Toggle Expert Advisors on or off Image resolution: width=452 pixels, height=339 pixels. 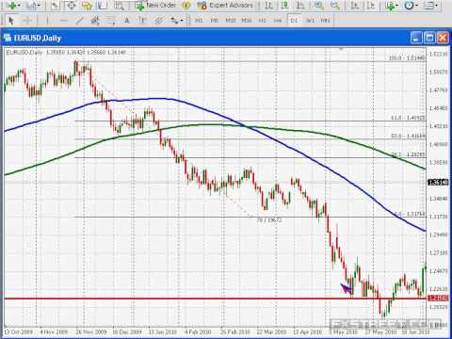225,6
